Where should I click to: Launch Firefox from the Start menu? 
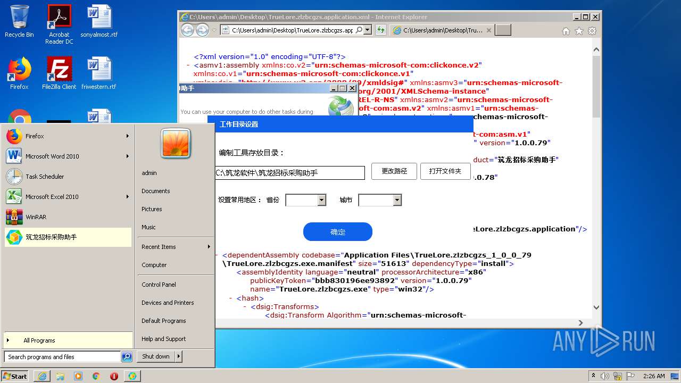point(68,136)
